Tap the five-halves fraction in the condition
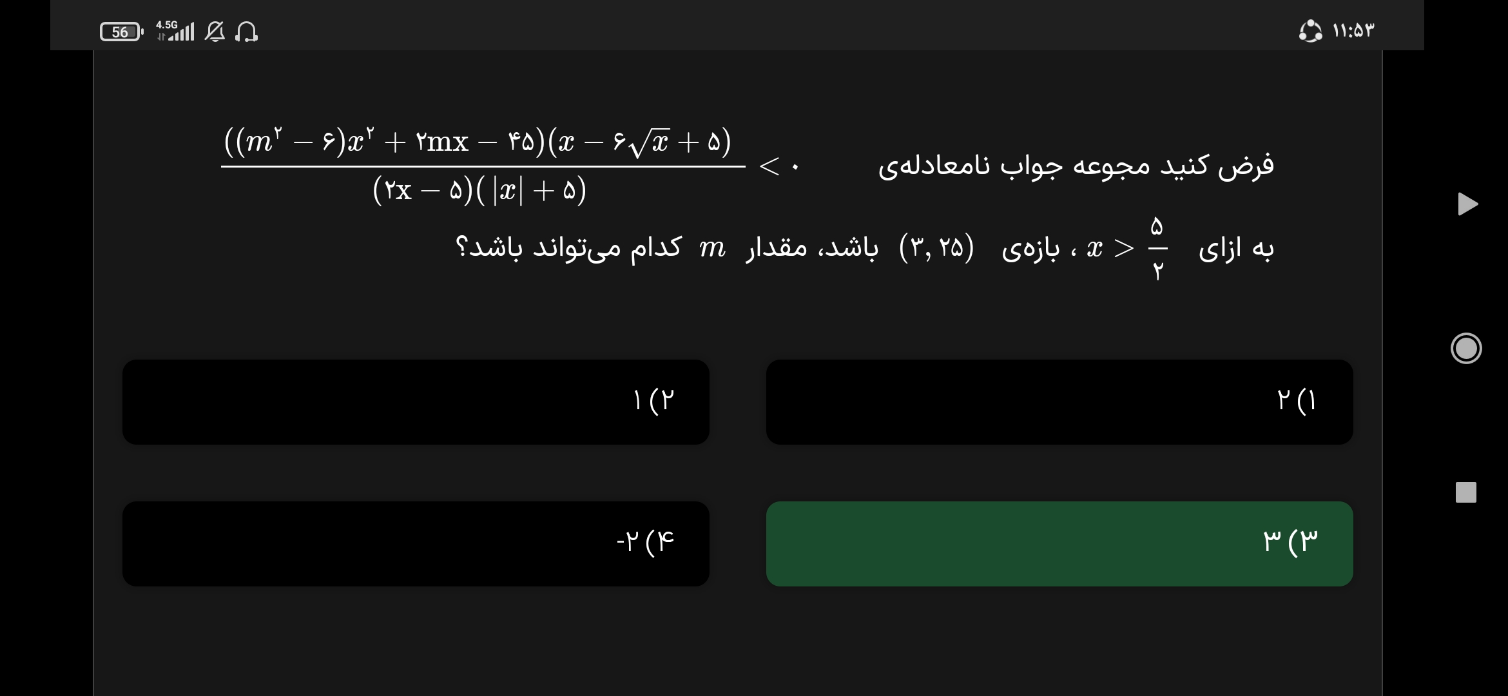The height and width of the screenshot is (696, 1508). (1157, 248)
